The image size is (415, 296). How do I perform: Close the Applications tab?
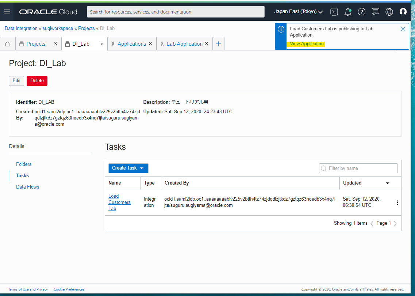tap(150, 44)
